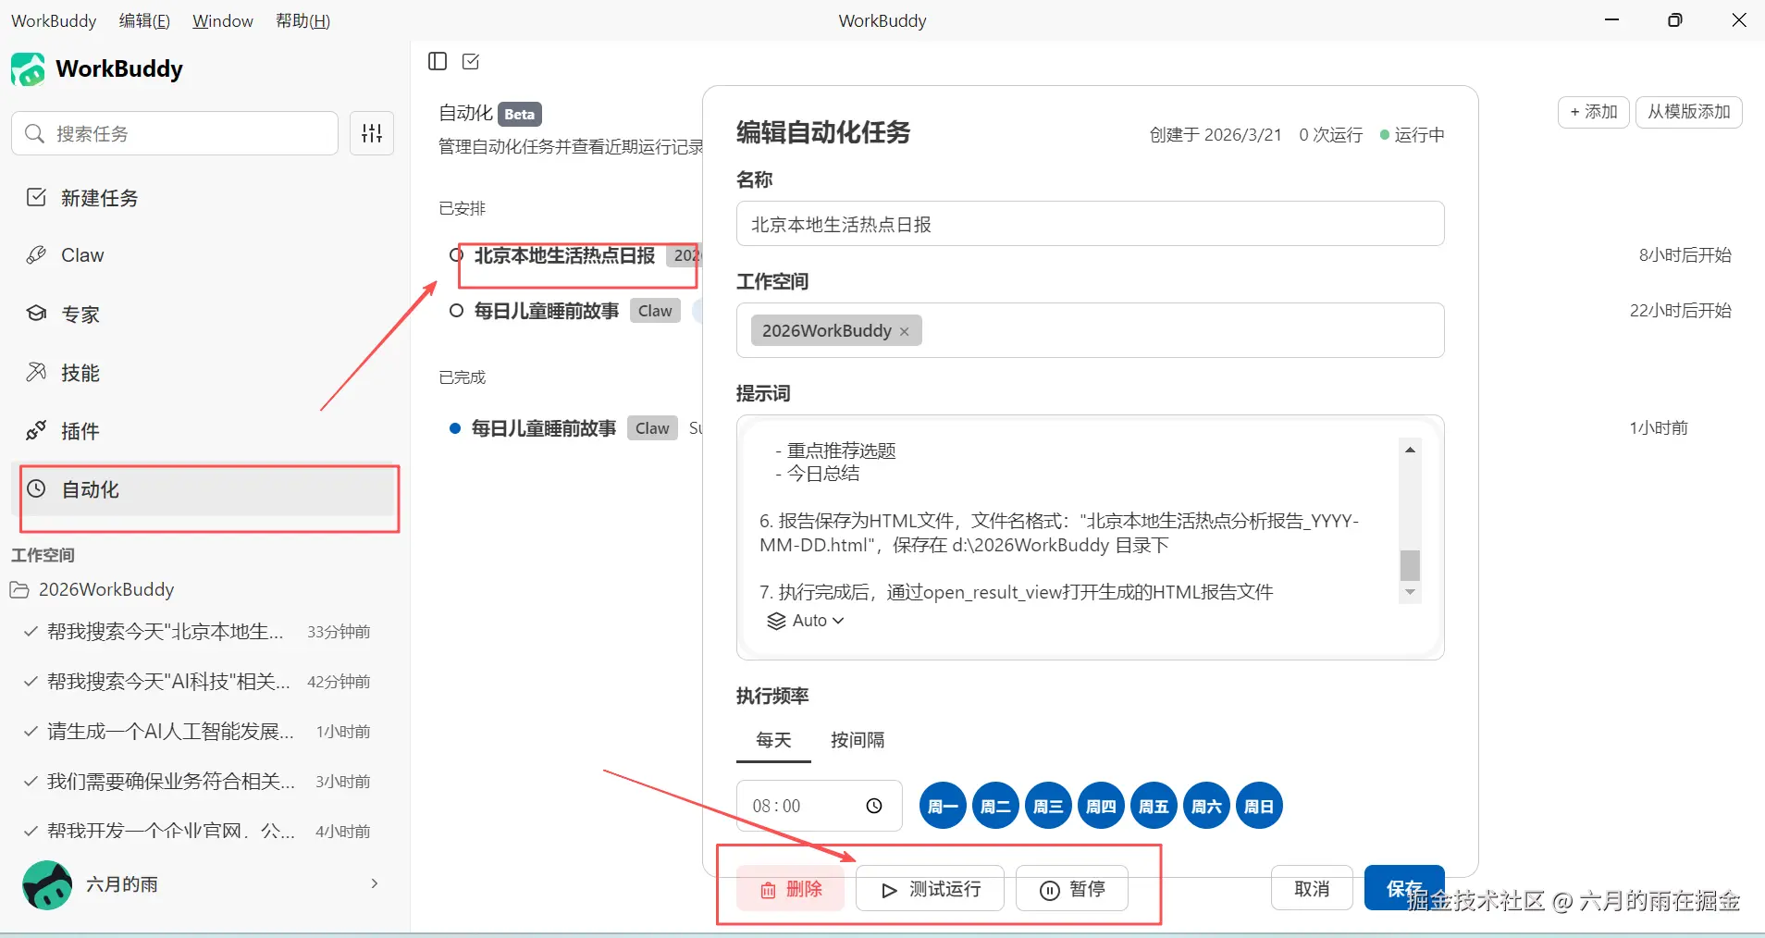
Task: Toggle 周一 weekday
Action: (x=943, y=806)
